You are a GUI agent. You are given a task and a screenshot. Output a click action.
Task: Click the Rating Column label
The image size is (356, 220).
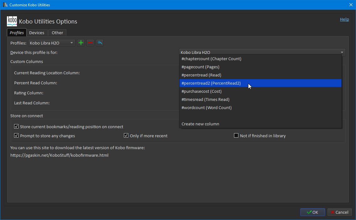29,93
